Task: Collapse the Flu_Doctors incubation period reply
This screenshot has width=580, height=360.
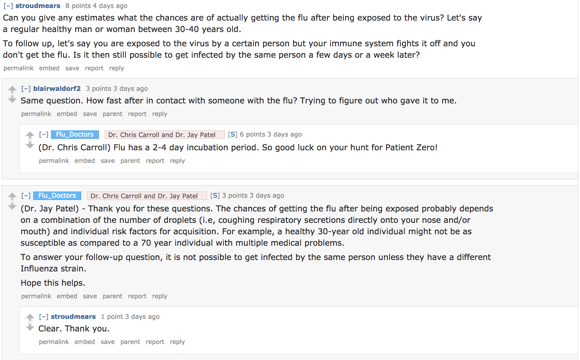Action: pyautogui.click(x=43, y=134)
